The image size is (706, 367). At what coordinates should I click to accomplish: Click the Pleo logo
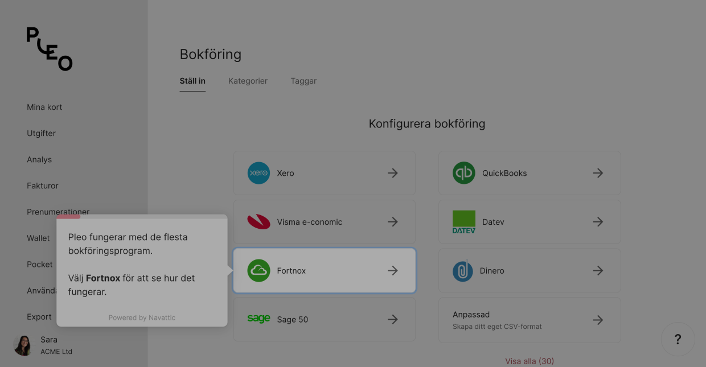click(x=50, y=49)
